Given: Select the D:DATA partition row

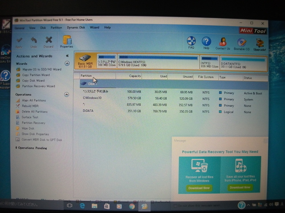Looking at the screenshot, I should coord(174,111).
